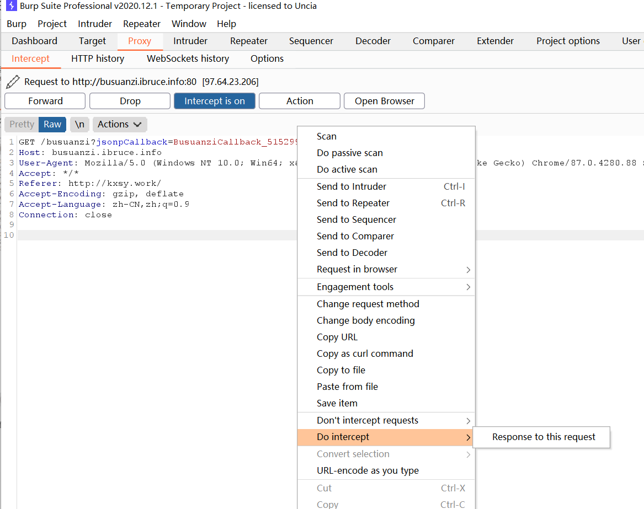The width and height of the screenshot is (644, 509).
Task: Open the Intruder menu in menu bar
Action: point(95,24)
